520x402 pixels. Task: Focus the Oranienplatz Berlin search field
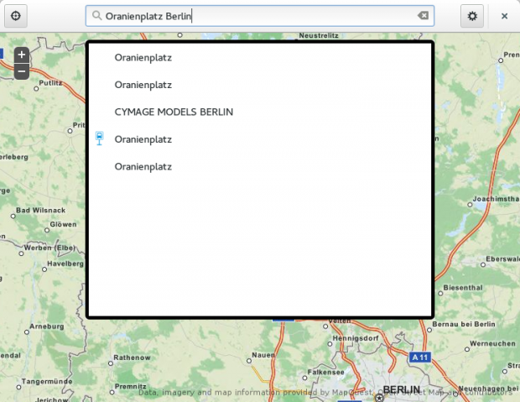pyautogui.click(x=260, y=16)
